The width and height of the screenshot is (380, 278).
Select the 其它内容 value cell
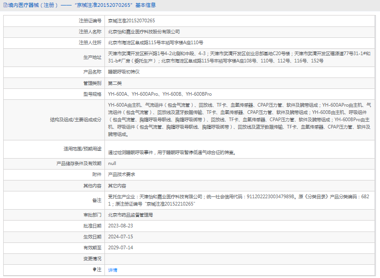[117, 186]
